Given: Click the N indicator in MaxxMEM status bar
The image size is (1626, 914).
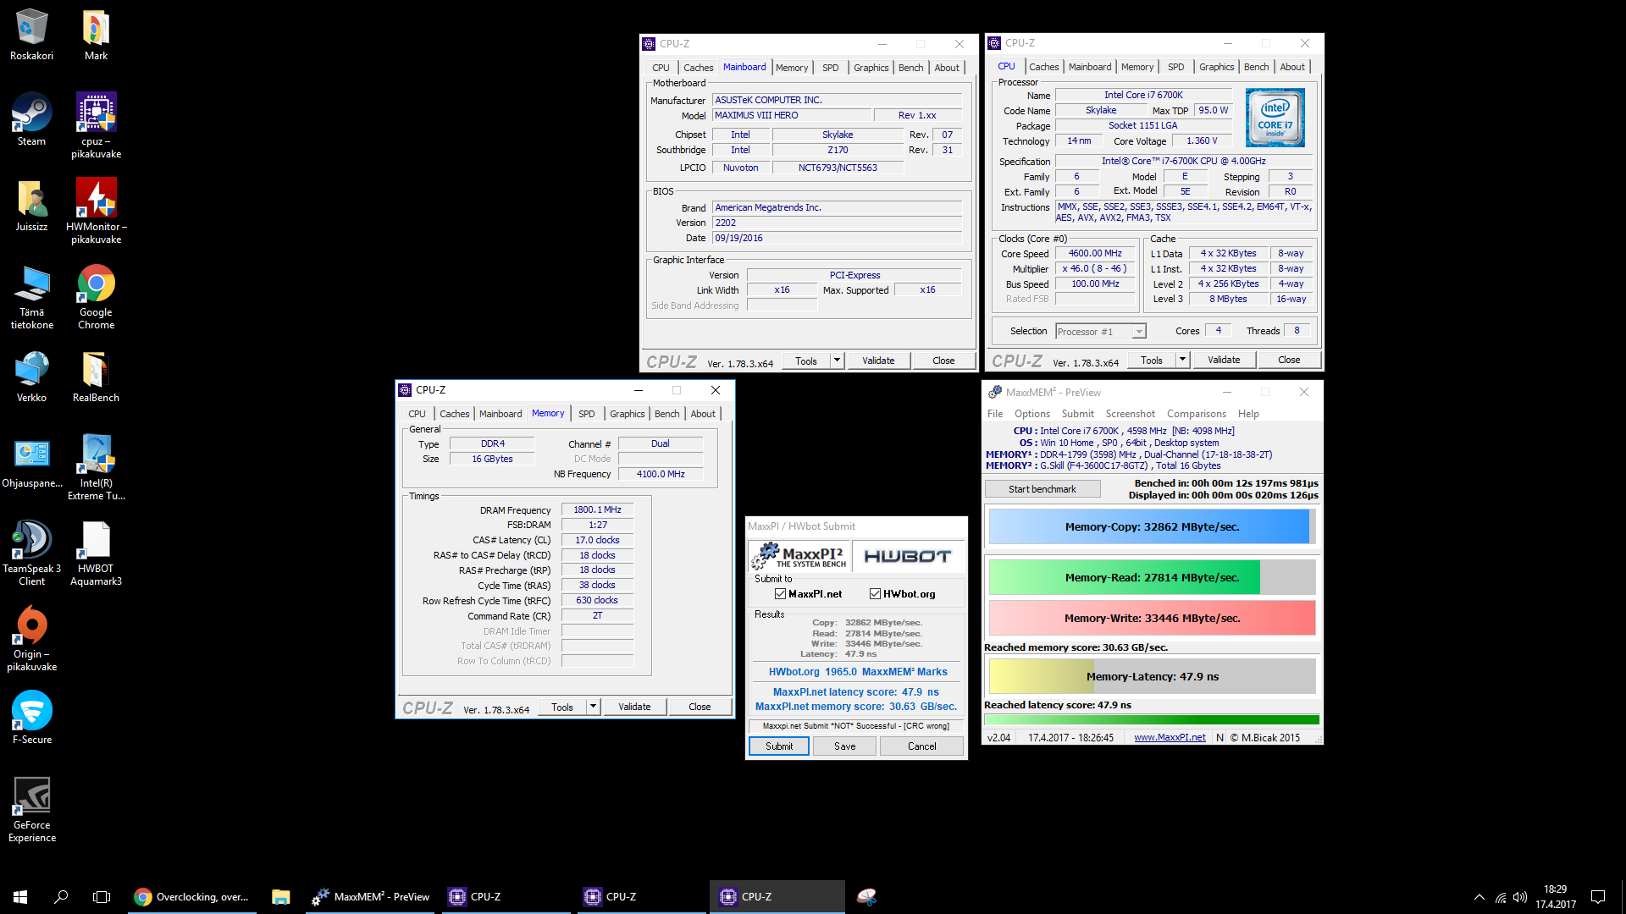Looking at the screenshot, I should pos(1219,737).
